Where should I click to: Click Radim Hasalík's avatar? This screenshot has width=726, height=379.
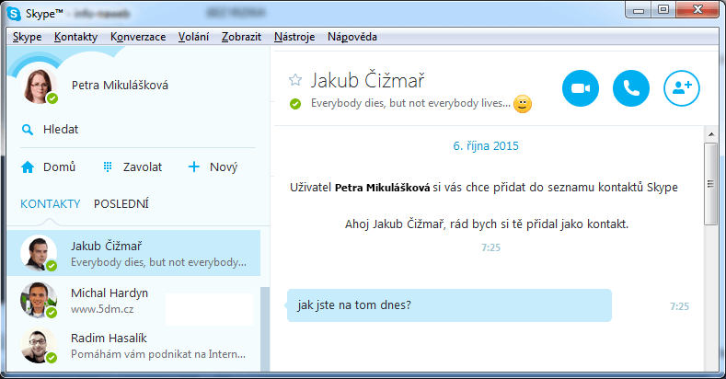(39, 346)
